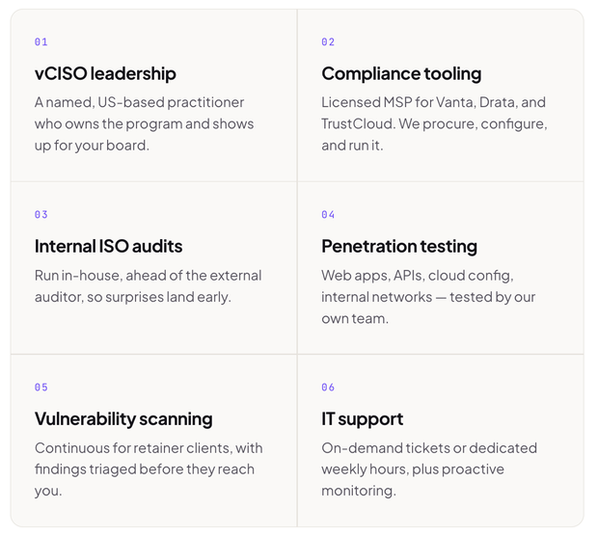Screen dimensions: 598x536
Task: Click the 01 number label
Action: [41, 41]
